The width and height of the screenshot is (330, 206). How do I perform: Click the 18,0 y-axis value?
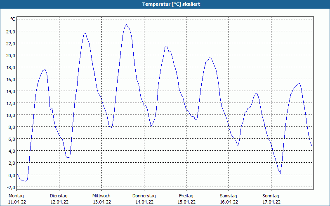11,68
